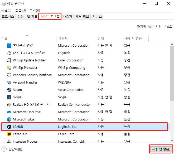The width and height of the screenshot is (174, 155).
Task: Select the 시작프로그램 tab
Action: pyautogui.click(x=50, y=16)
